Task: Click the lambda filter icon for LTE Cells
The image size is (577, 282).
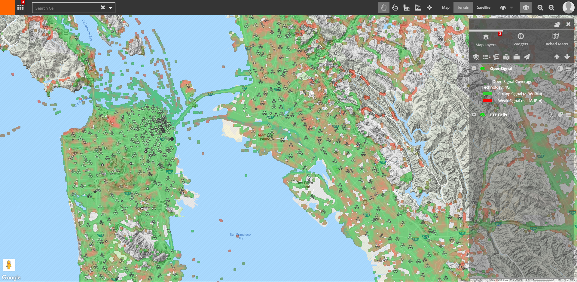Action: [551, 115]
